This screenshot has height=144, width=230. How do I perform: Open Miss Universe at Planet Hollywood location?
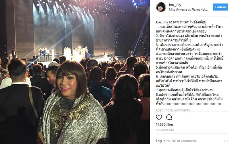(x=188, y=10)
